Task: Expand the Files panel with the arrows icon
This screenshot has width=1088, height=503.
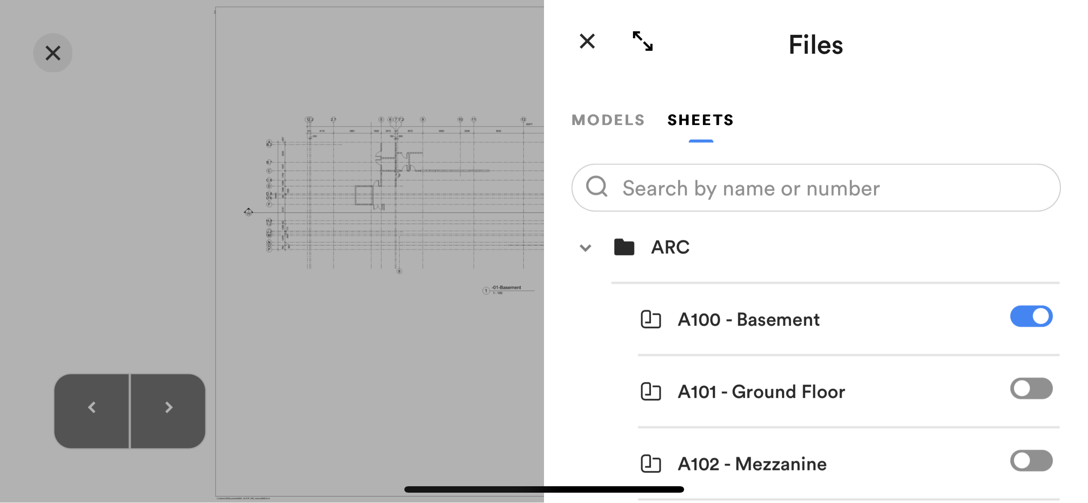Action: pyautogui.click(x=642, y=42)
